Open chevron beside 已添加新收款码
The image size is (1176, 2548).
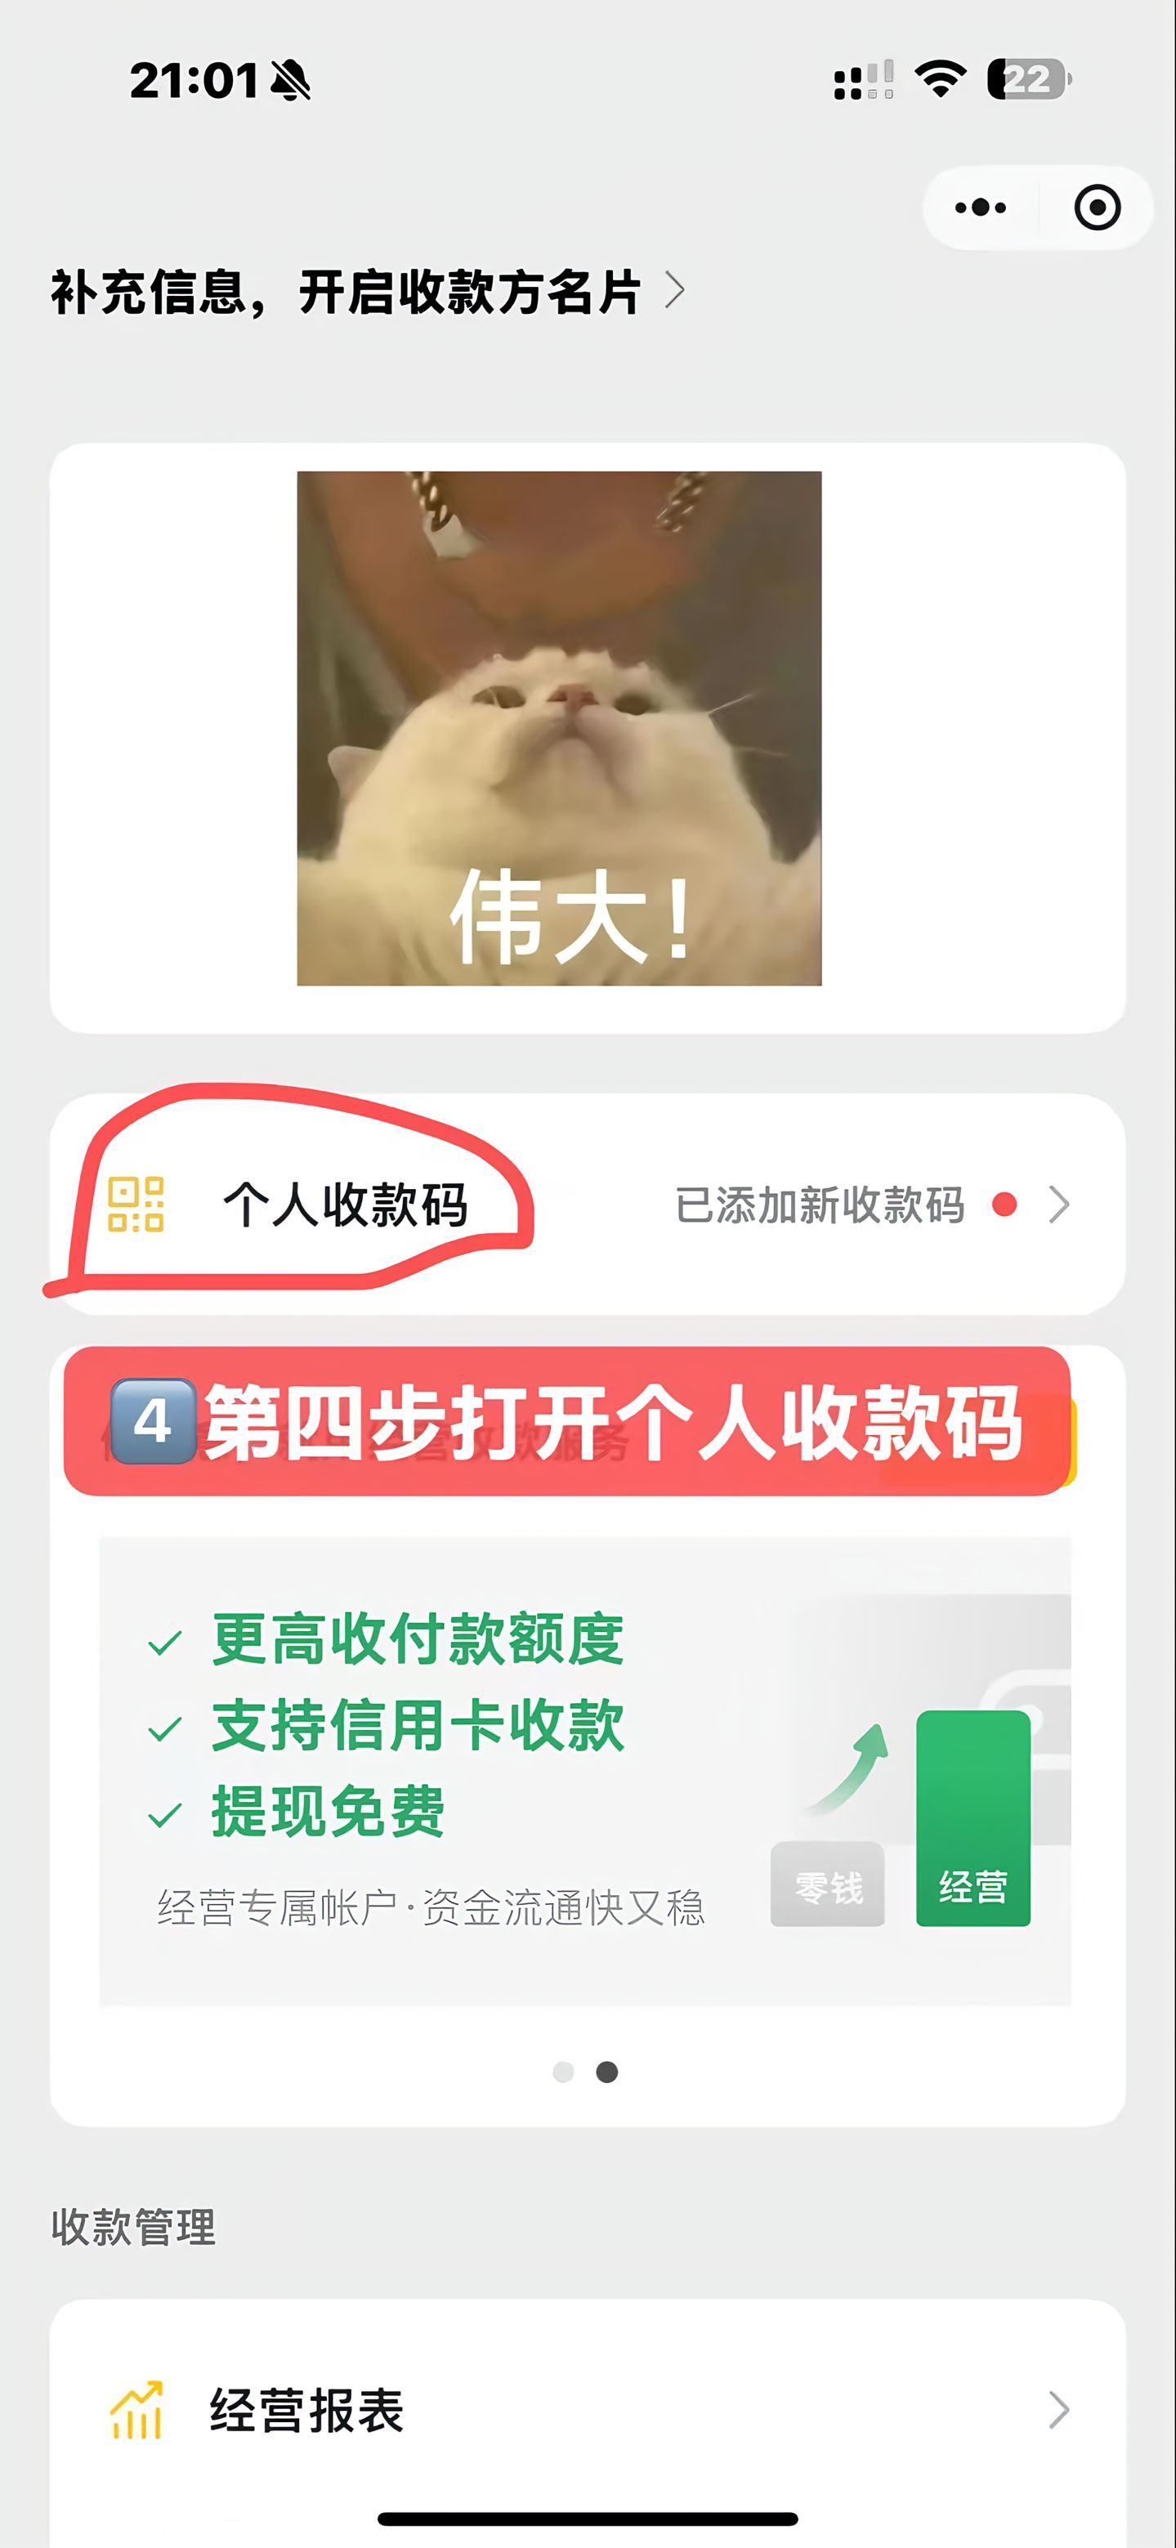click(x=1059, y=1204)
